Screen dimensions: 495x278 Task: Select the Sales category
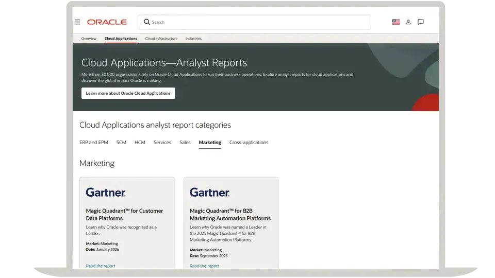(185, 143)
